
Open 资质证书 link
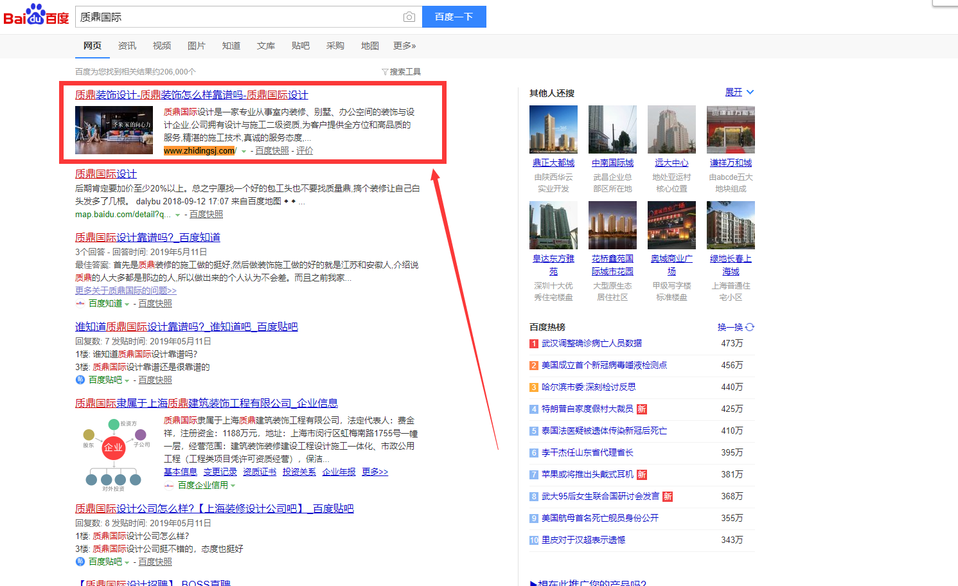[x=260, y=472]
